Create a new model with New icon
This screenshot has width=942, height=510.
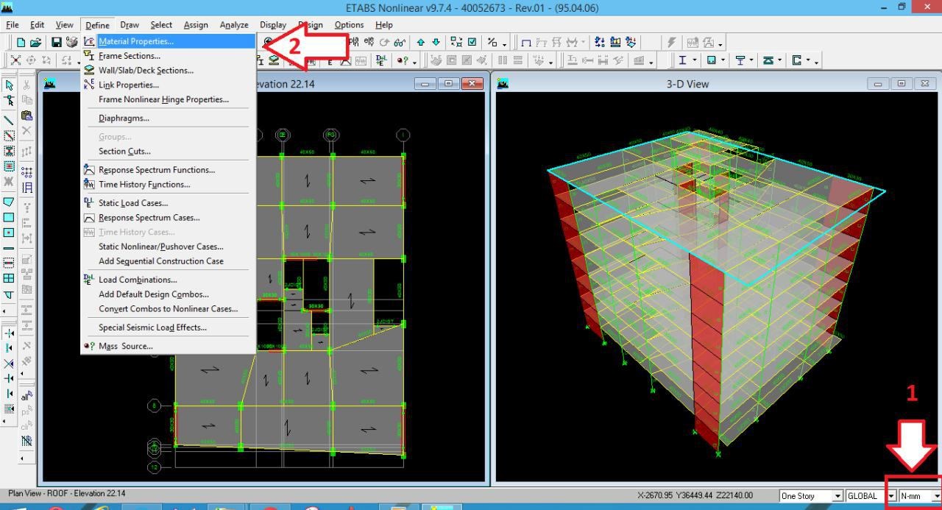[21, 43]
